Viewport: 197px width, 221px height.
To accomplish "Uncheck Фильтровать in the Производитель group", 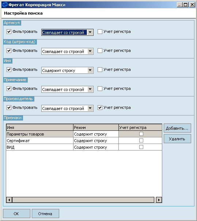I will pos(9,108).
